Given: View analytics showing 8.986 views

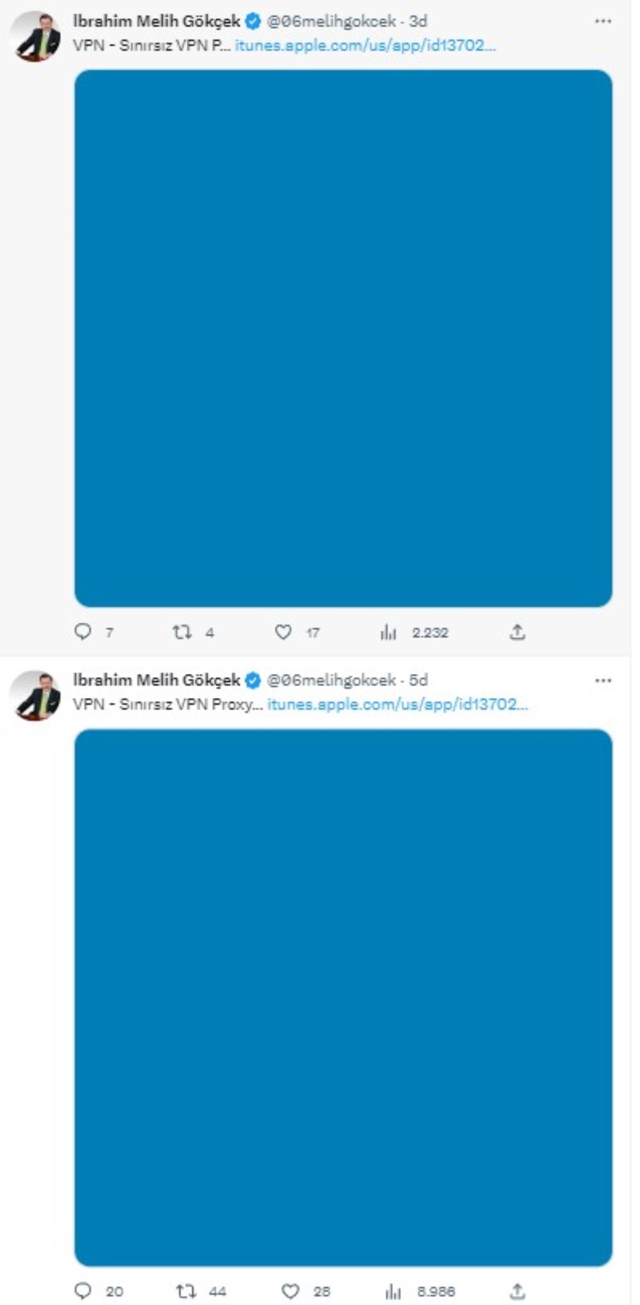Looking at the screenshot, I should click(393, 1291).
